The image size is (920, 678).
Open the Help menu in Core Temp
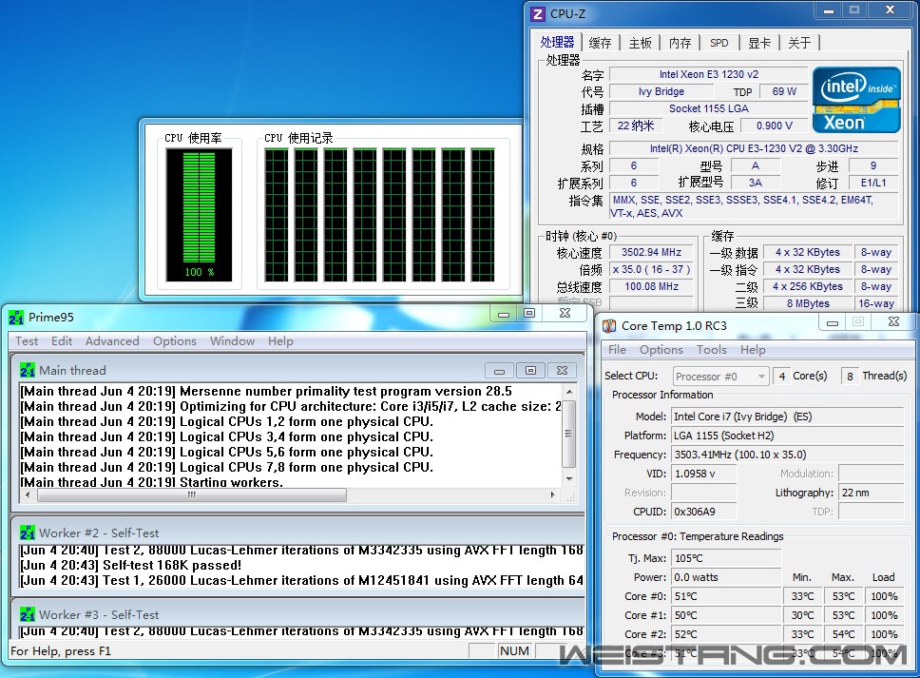(x=753, y=350)
